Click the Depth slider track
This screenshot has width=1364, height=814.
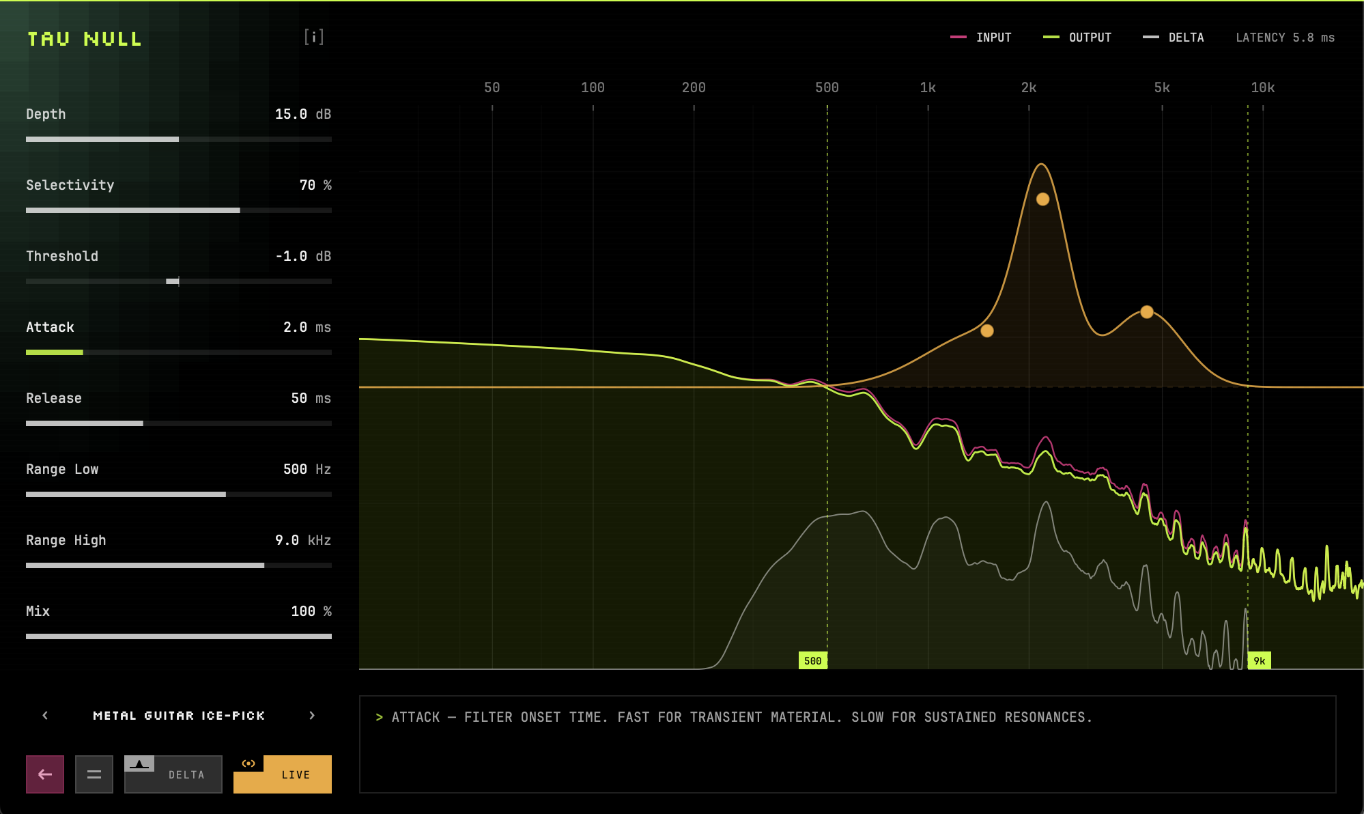(179, 139)
